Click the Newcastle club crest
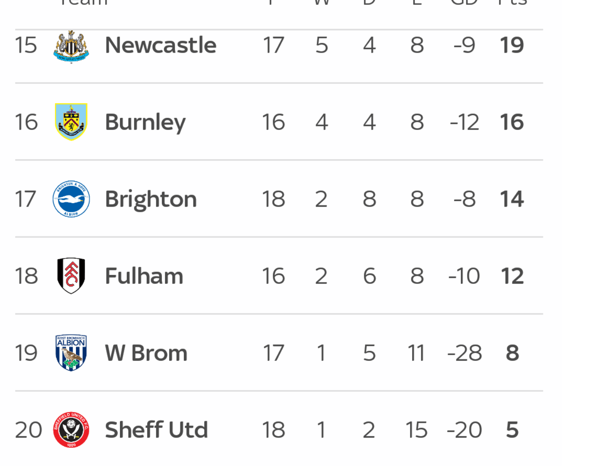The image size is (593, 466). [71, 46]
